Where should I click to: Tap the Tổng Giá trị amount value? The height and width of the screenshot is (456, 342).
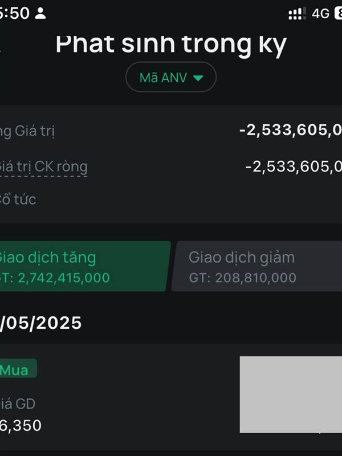tap(291, 131)
